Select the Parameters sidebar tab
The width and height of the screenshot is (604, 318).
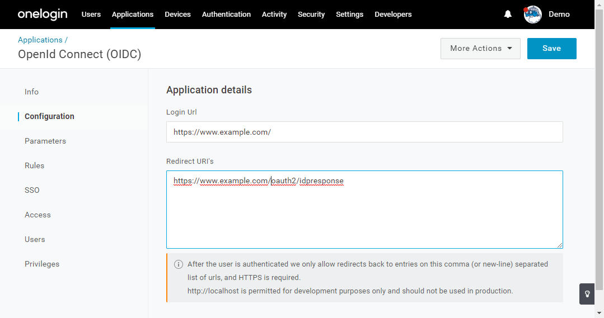[x=45, y=141]
